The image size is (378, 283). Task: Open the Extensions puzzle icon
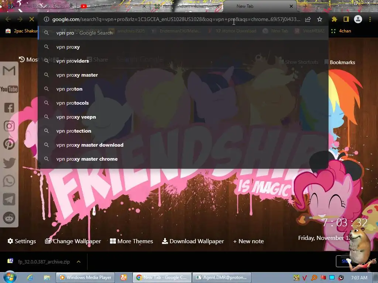click(334, 19)
